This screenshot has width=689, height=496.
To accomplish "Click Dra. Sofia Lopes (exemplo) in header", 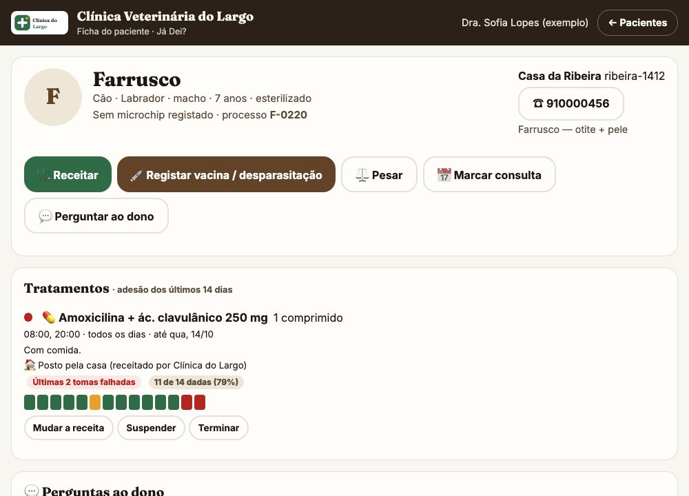I will (524, 23).
